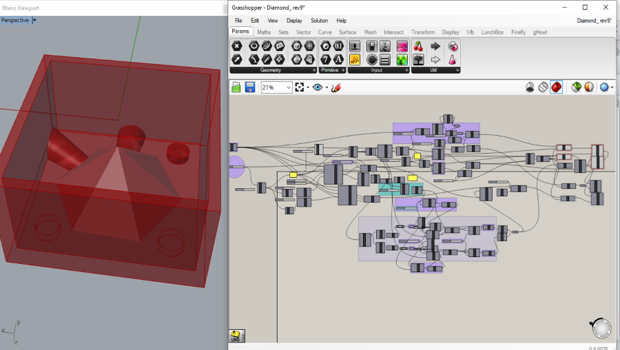This screenshot has height=350, width=620.
Task: Open the 21% zoom level dropdown
Action: 288,87
